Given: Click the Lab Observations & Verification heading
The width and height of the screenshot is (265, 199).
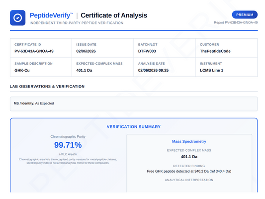Looking at the screenshot, I should (47, 87).
